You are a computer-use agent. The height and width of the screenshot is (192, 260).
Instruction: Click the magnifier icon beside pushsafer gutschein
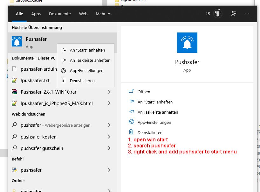[x=14, y=148]
